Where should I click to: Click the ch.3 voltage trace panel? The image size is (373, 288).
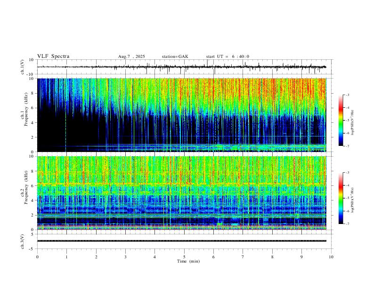pyautogui.click(x=185, y=241)
